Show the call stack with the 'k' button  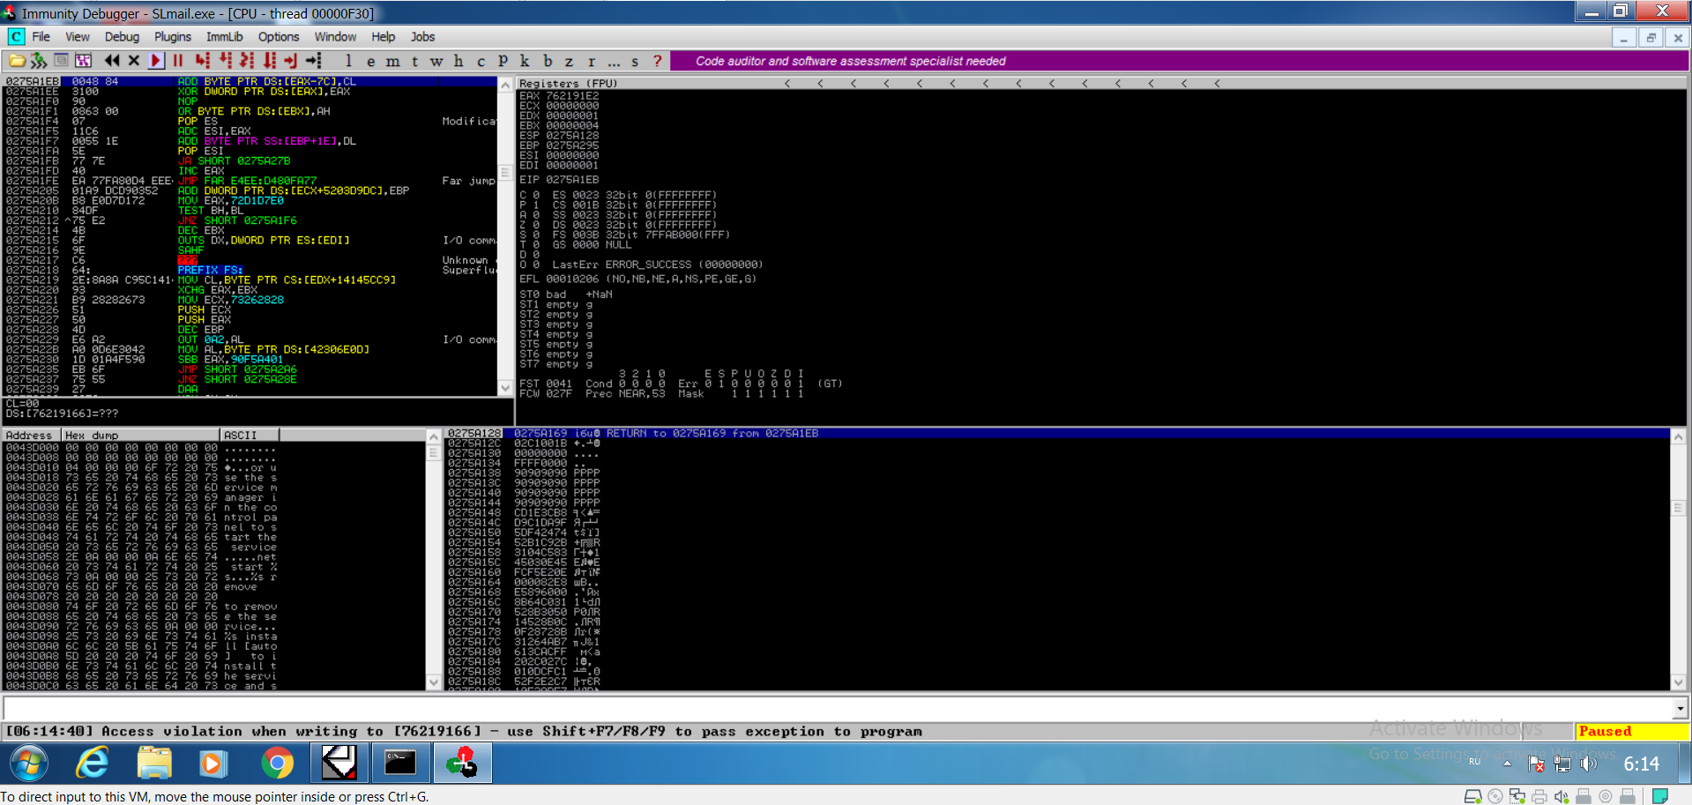pos(525,61)
